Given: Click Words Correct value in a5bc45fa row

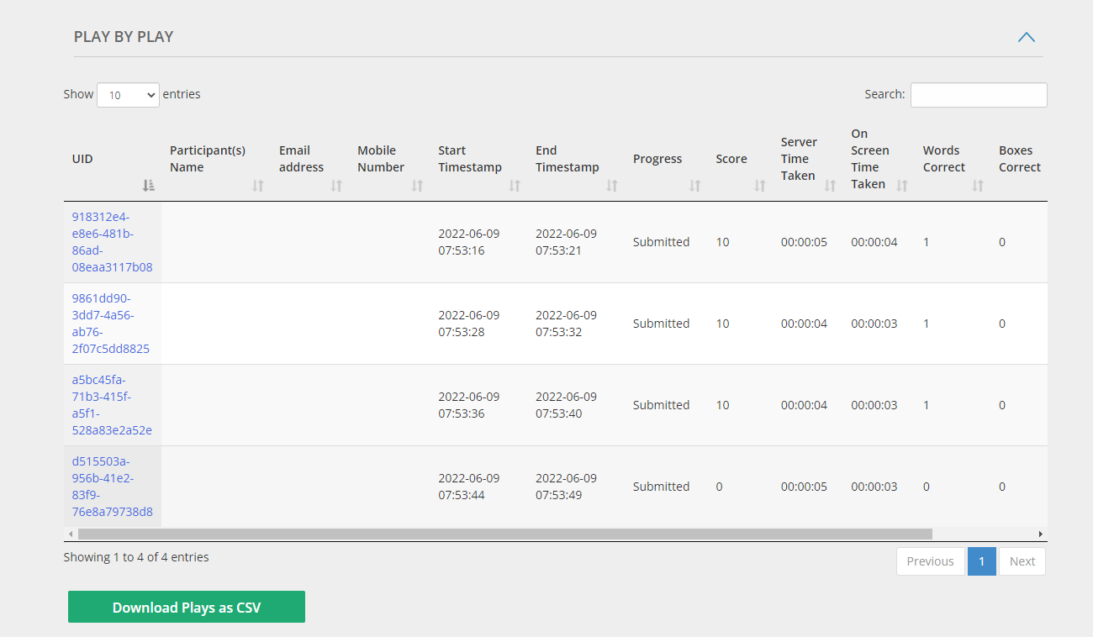Looking at the screenshot, I should pyautogui.click(x=927, y=405).
